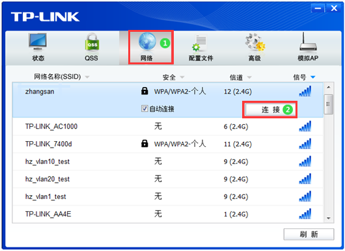The width and height of the screenshot is (345, 251).
Task: Click channel value 12 (2.4G)
Action: 238,92
